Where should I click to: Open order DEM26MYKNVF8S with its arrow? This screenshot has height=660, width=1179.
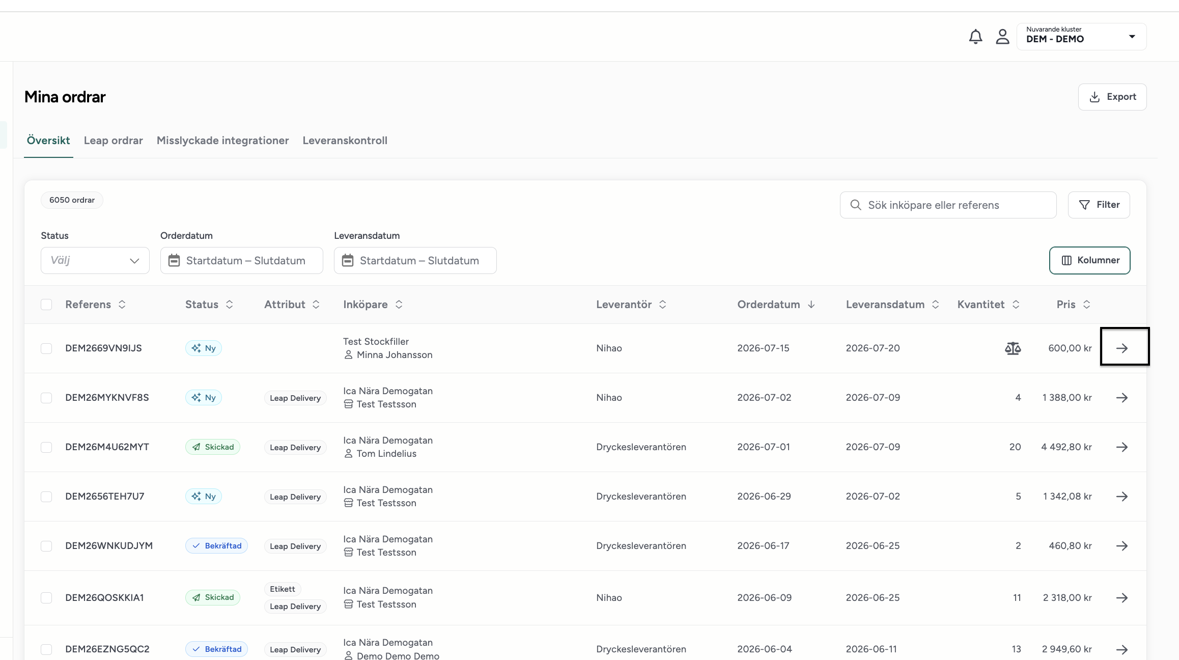pyautogui.click(x=1122, y=398)
